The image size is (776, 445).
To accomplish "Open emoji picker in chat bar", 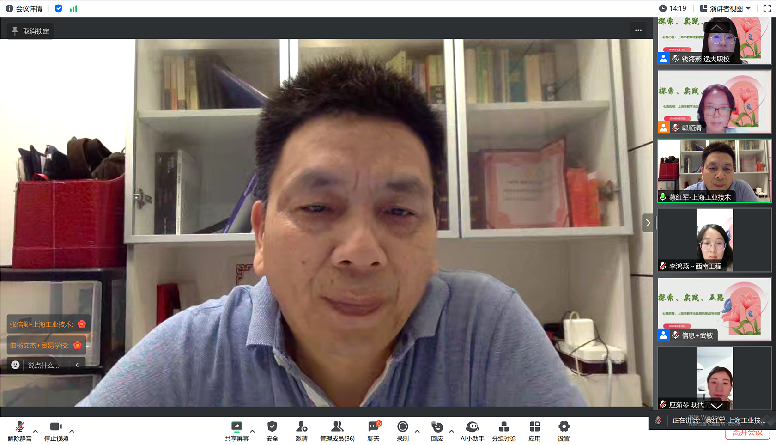I will tap(15, 365).
